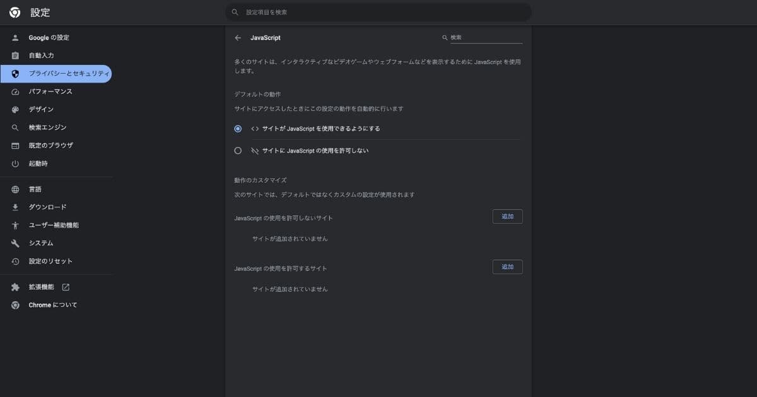This screenshot has width=757, height=397.
Task: Click the wrench icon for システム
Action: [x=15, y=243]
